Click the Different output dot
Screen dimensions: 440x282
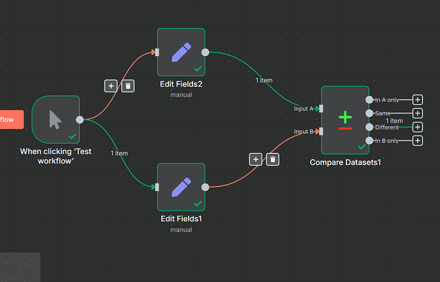click(x=369, y=127)
